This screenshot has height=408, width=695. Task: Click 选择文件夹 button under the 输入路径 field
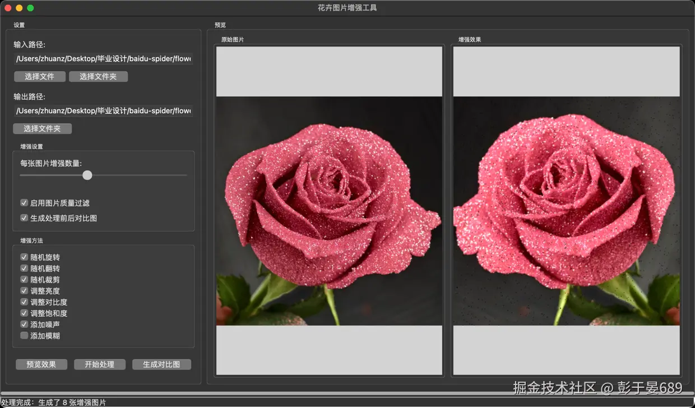click(98, 77)
